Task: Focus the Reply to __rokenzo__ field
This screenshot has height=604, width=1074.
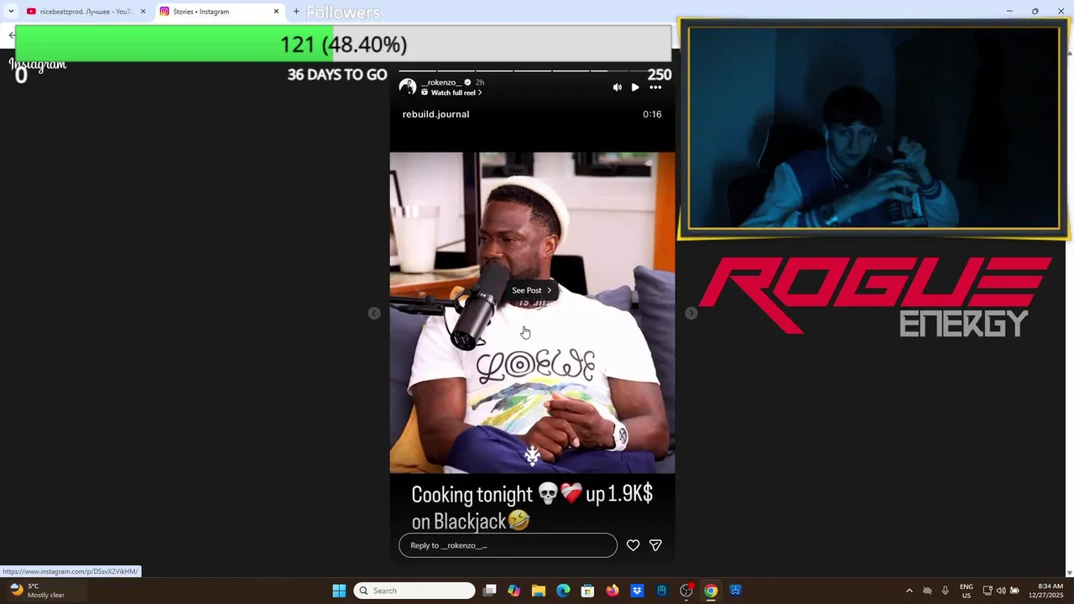Action: pyautogui.click(x=508, y=545)
